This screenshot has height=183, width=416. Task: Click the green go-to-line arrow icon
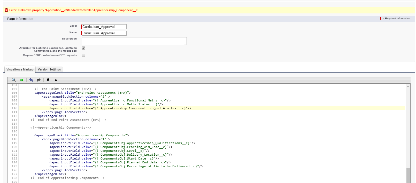coord(22,80)
